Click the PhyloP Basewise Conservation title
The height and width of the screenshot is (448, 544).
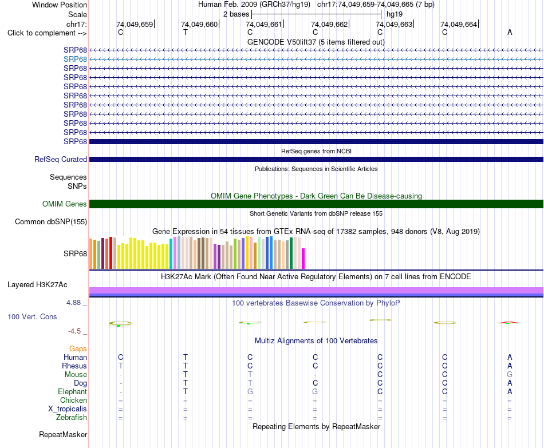316,303
